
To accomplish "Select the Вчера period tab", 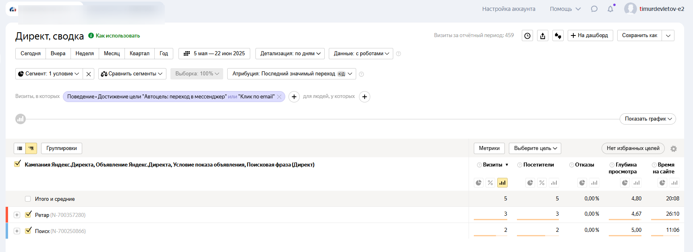I will coord(58,54).
